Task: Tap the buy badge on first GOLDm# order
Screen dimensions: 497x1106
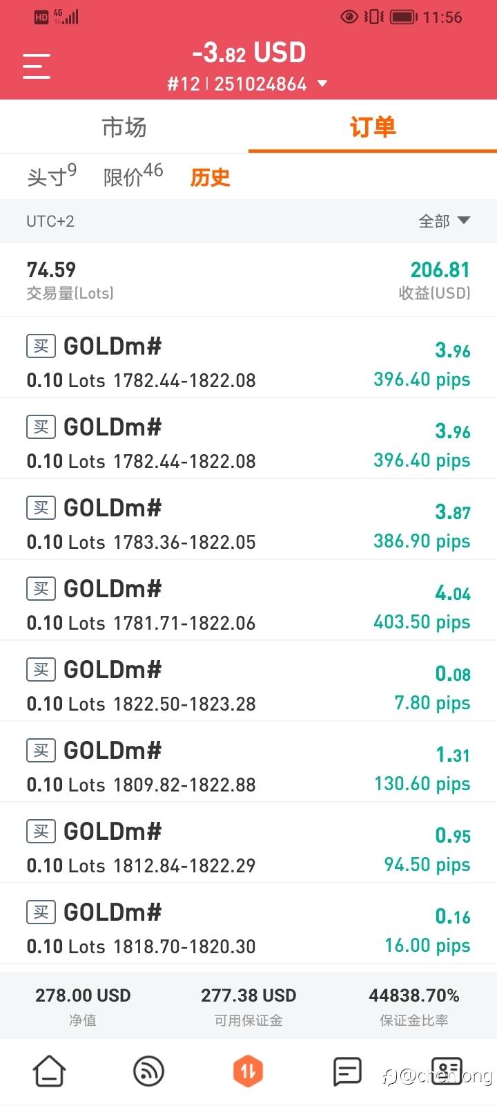Action: point(41,346)
